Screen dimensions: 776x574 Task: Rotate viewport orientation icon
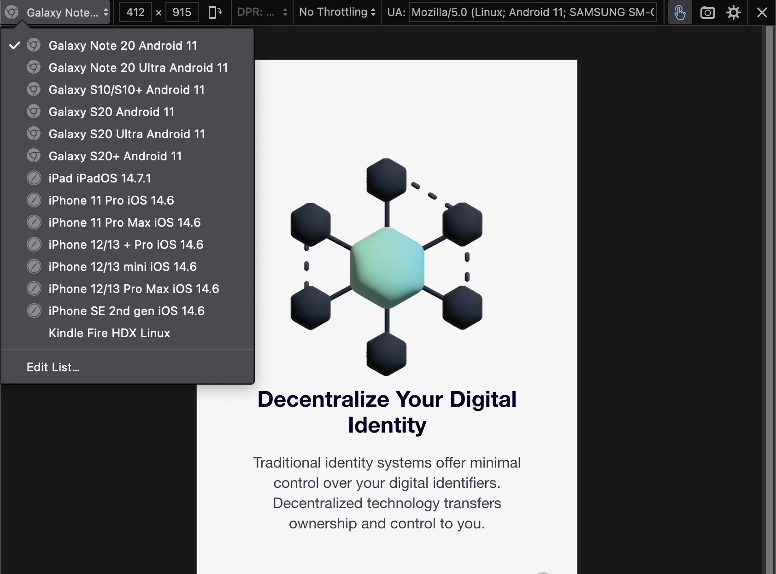click(x=215, y=12)
